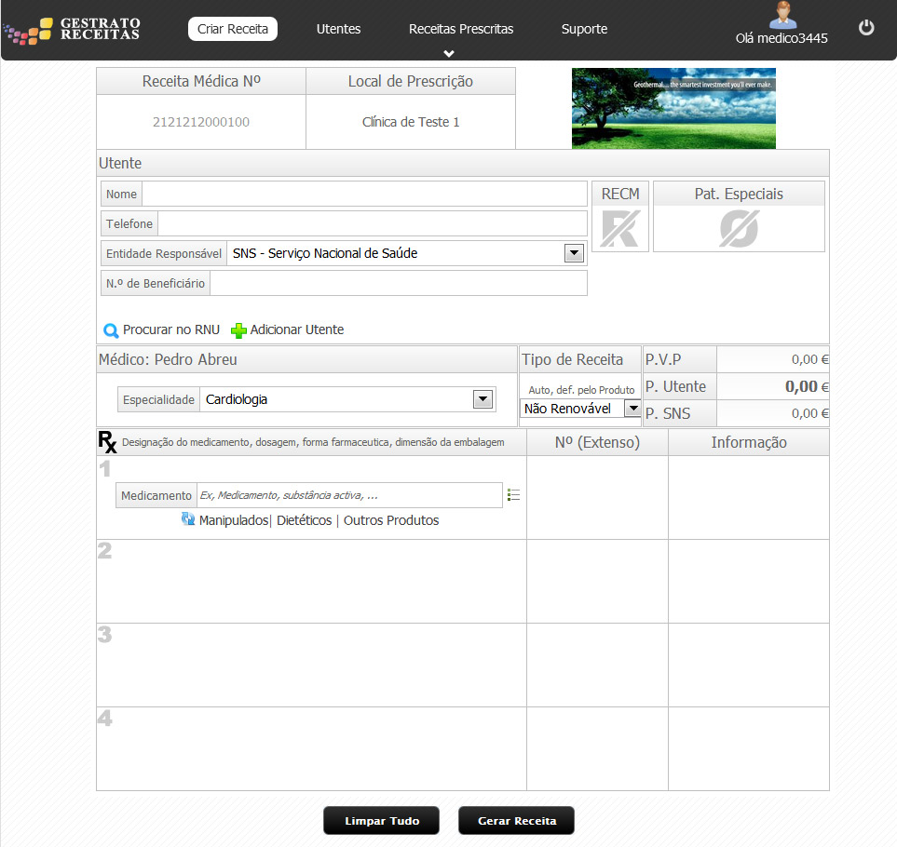Click the power logout icon
The height and width of the screenshot is (847, 897).
click(x=866, y=28)
